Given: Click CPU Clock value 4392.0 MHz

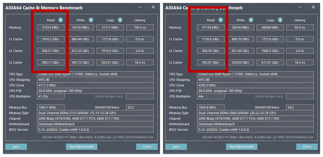Looking at the screenshot, I should [x=255, y=85].
